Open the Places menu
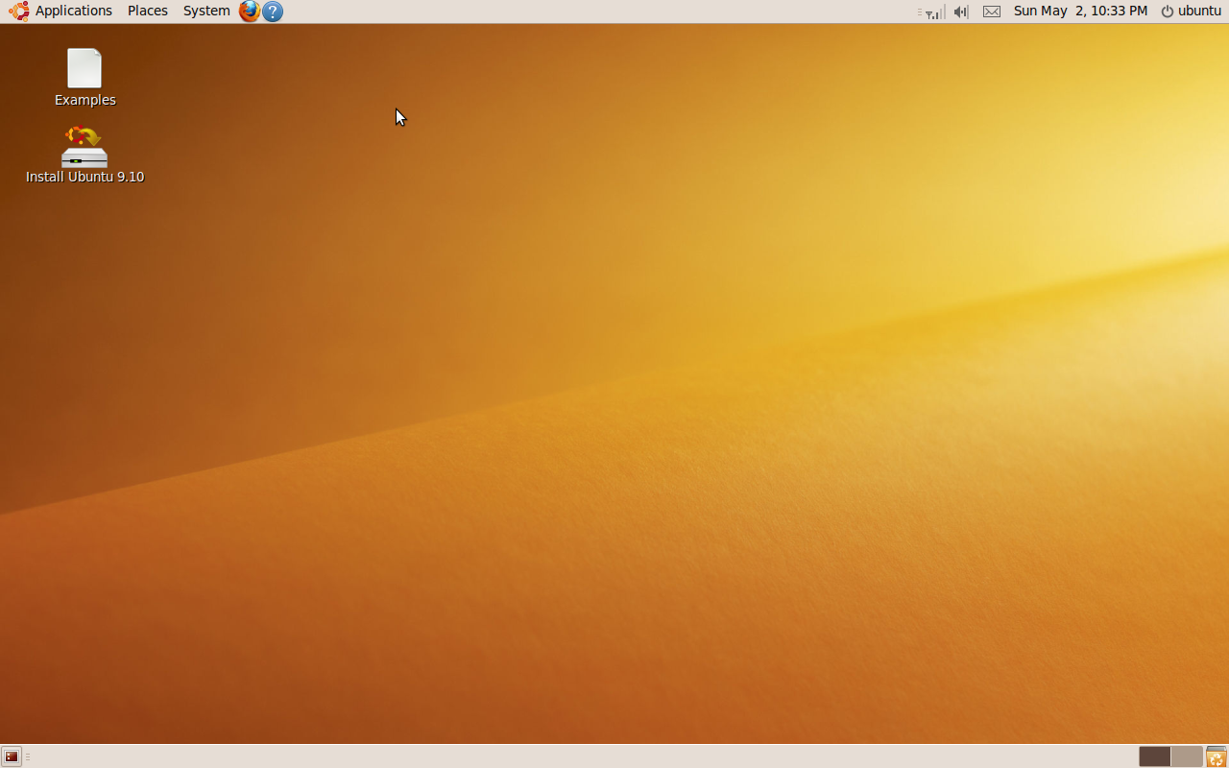 (148, 12)
